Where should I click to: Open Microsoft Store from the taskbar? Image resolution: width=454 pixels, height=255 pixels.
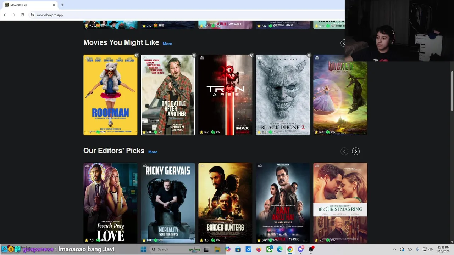click(x=238, y=249)
